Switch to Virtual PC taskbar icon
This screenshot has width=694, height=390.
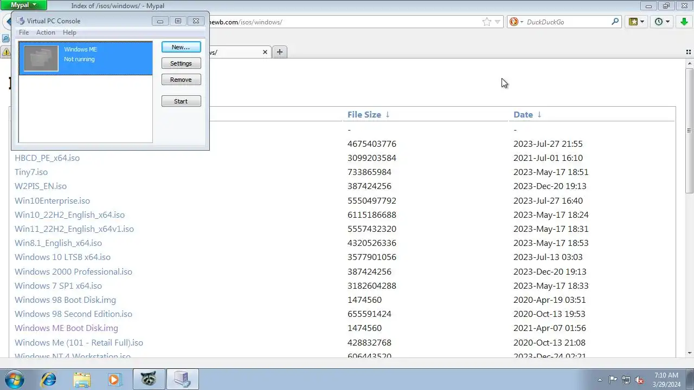[182, 379]
